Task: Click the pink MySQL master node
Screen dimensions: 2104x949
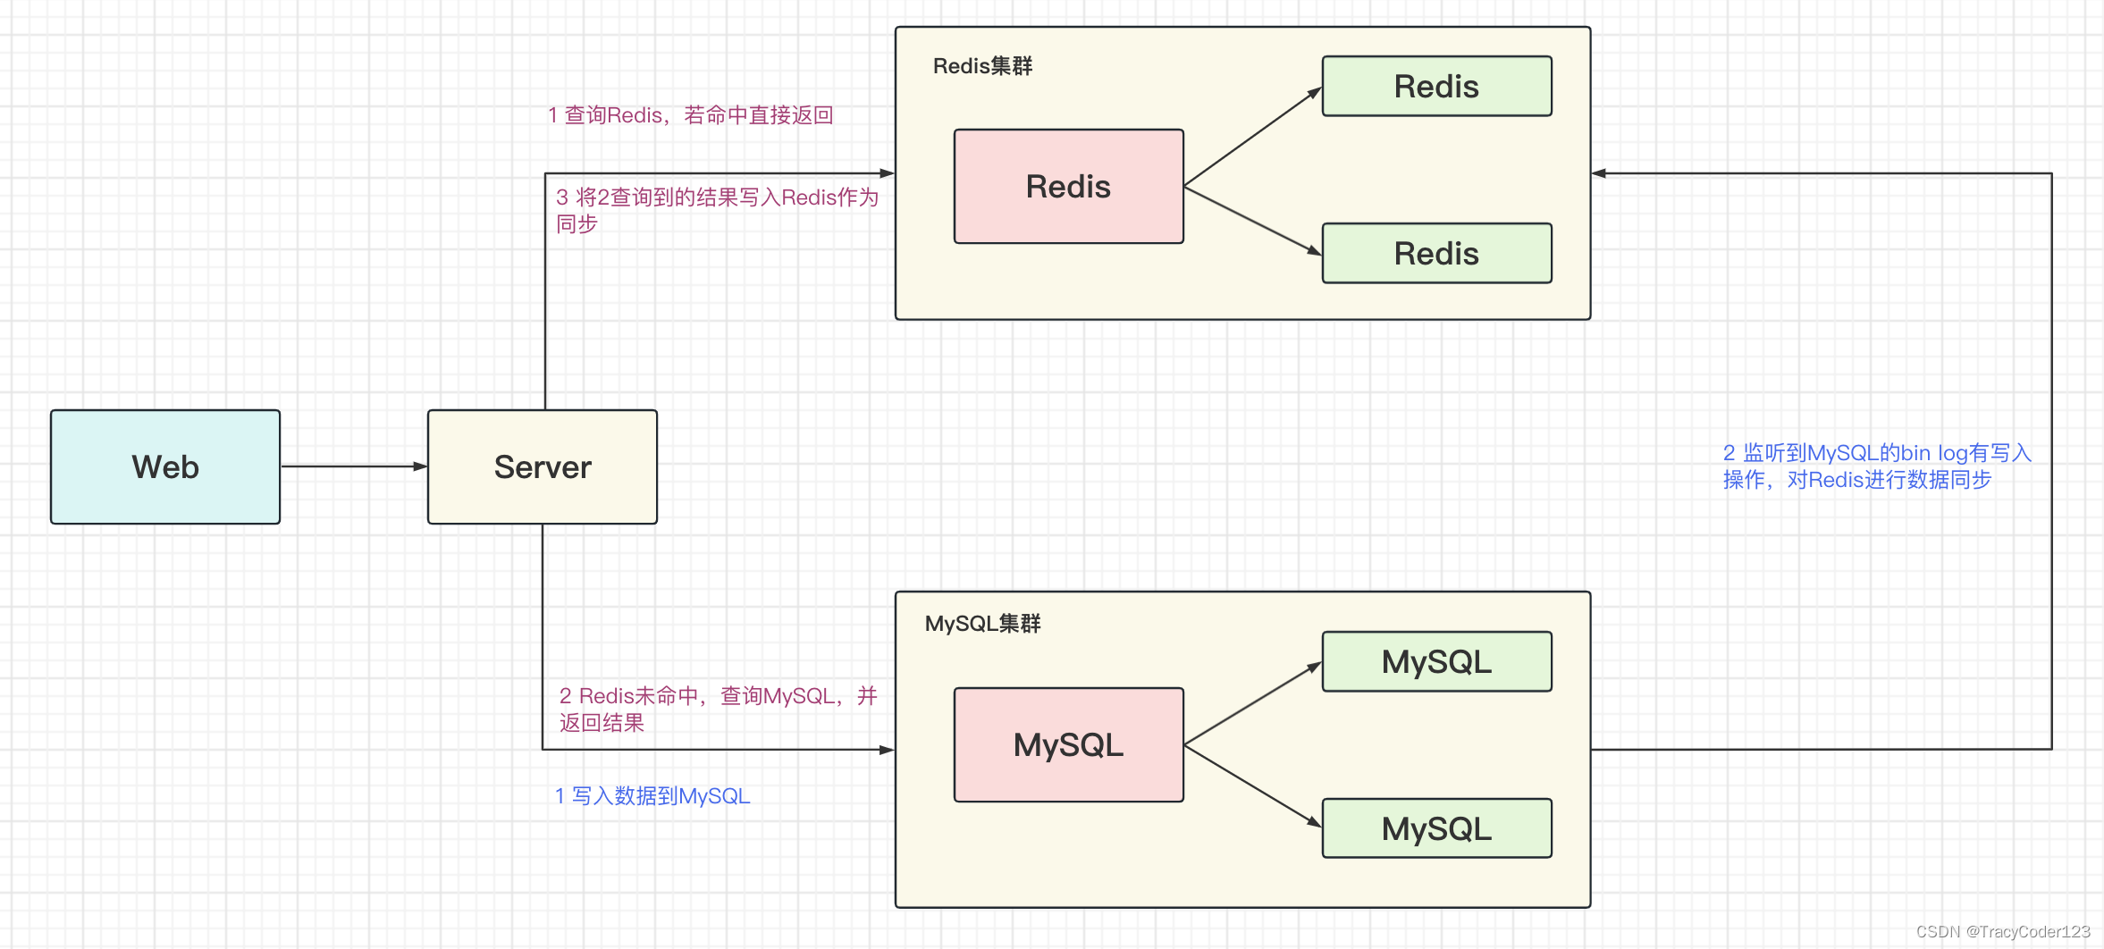Action: pos(1069,744)
